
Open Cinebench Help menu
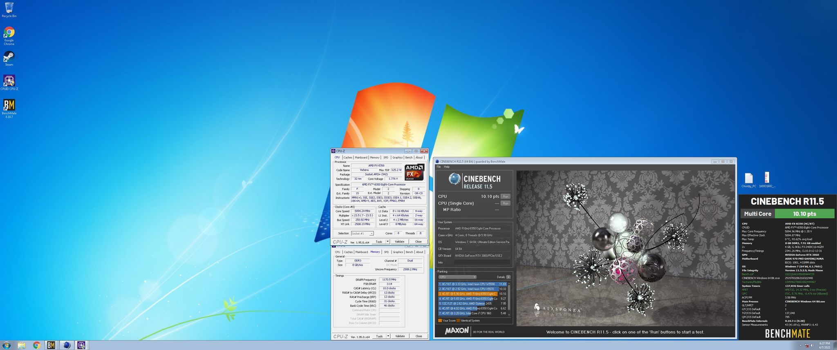point(447,167)
